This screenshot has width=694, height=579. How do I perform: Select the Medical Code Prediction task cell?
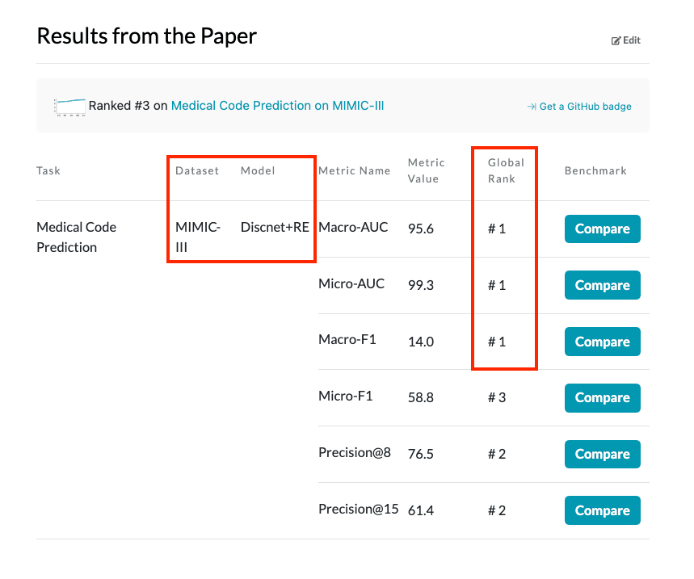[76, 237]
